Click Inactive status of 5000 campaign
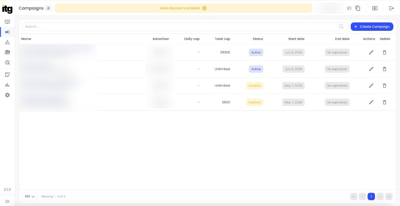The height and width of the screenshot is (206, 400). click(x=255, y=102)
